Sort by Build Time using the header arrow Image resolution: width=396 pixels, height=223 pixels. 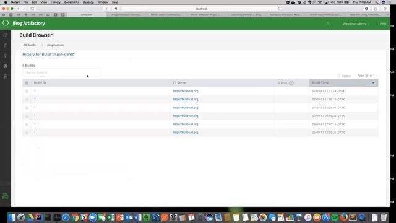[x=373, y=83]
